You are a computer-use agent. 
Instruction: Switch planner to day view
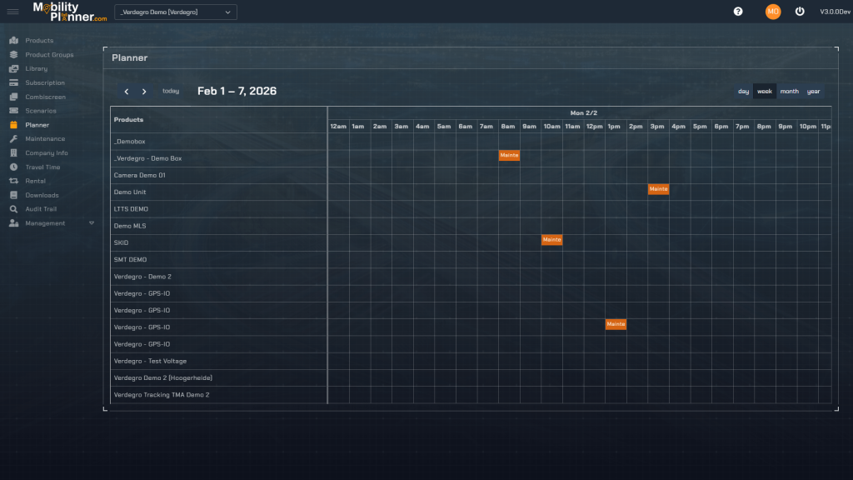tap(743, 92)
